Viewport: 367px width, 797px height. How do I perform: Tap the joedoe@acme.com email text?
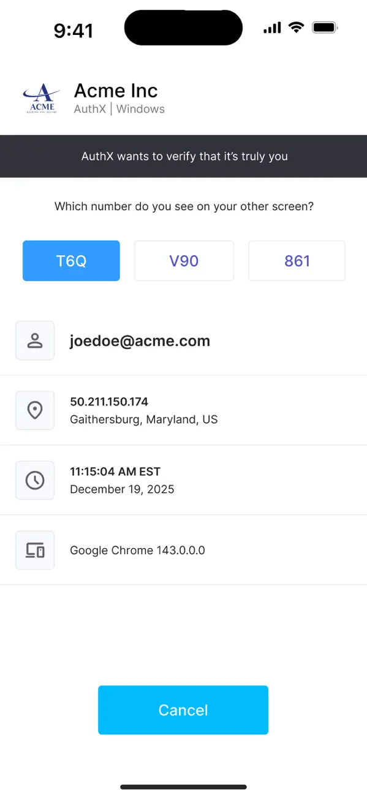(140, 341)
